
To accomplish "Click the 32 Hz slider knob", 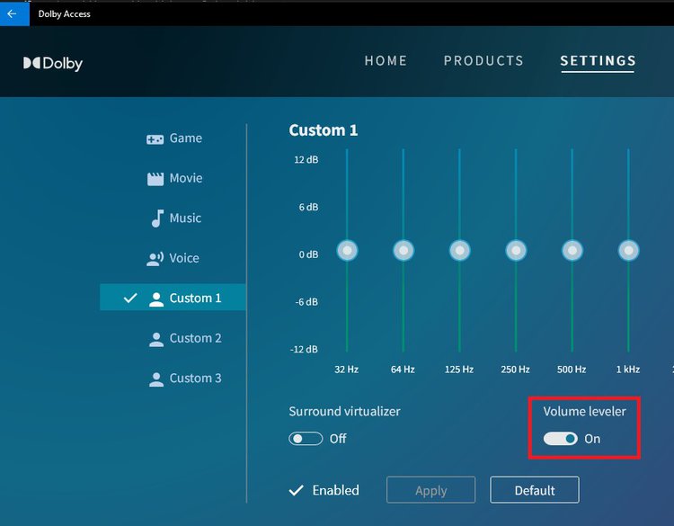I will [x=347, y=250].
